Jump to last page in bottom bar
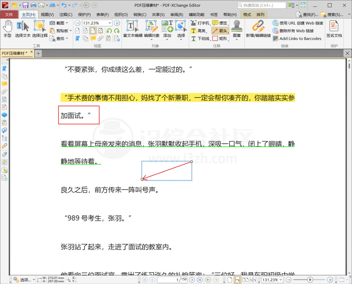Image resolution: width=352 pixels, height=284 pixels. click(x=200, y=280)
